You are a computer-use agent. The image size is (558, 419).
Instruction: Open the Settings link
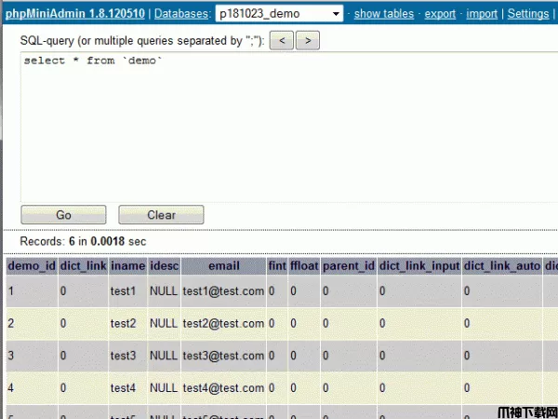(x=528, y=14)
